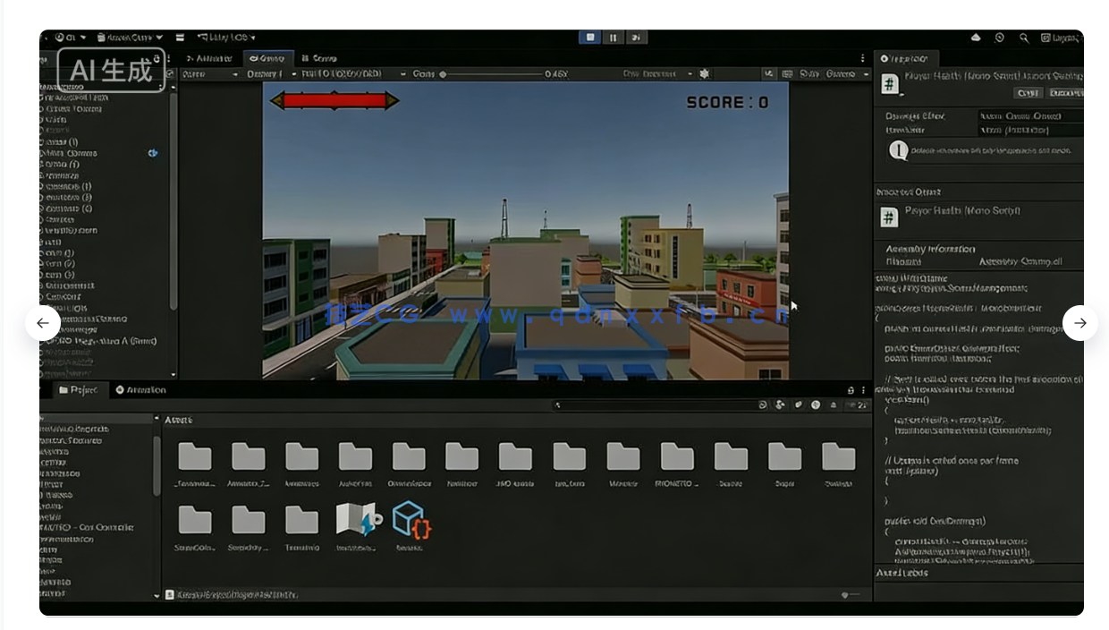This screenshot has width=1109, height=630.
Task: Select the blue package cube asset in Assets
Action: pyautogui.click(x=411, y=524)
